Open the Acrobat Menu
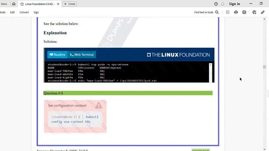 [4, 4]
